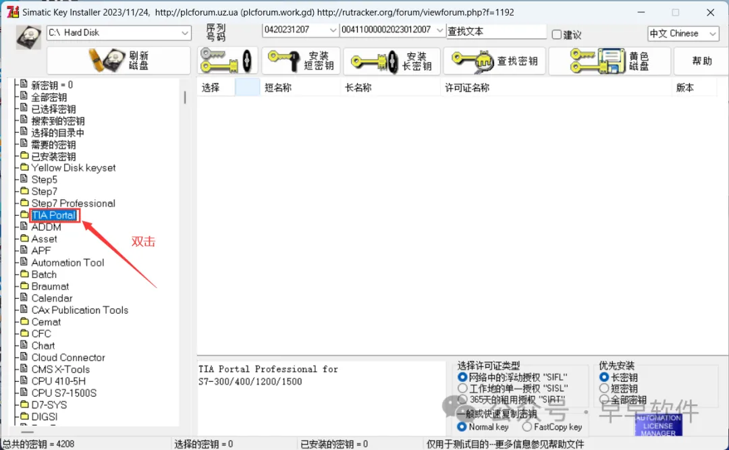Viewport: 729px width, 450px height.
Task: Click the 选择 column header
Action: [216, 88]
